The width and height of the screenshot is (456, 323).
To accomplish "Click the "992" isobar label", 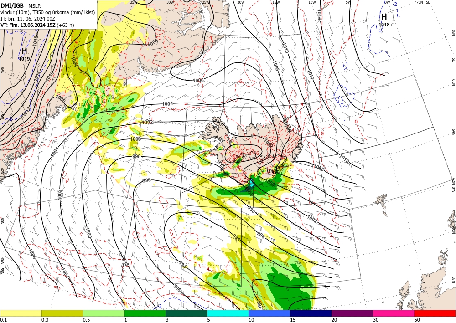I will tap(260, 304).
